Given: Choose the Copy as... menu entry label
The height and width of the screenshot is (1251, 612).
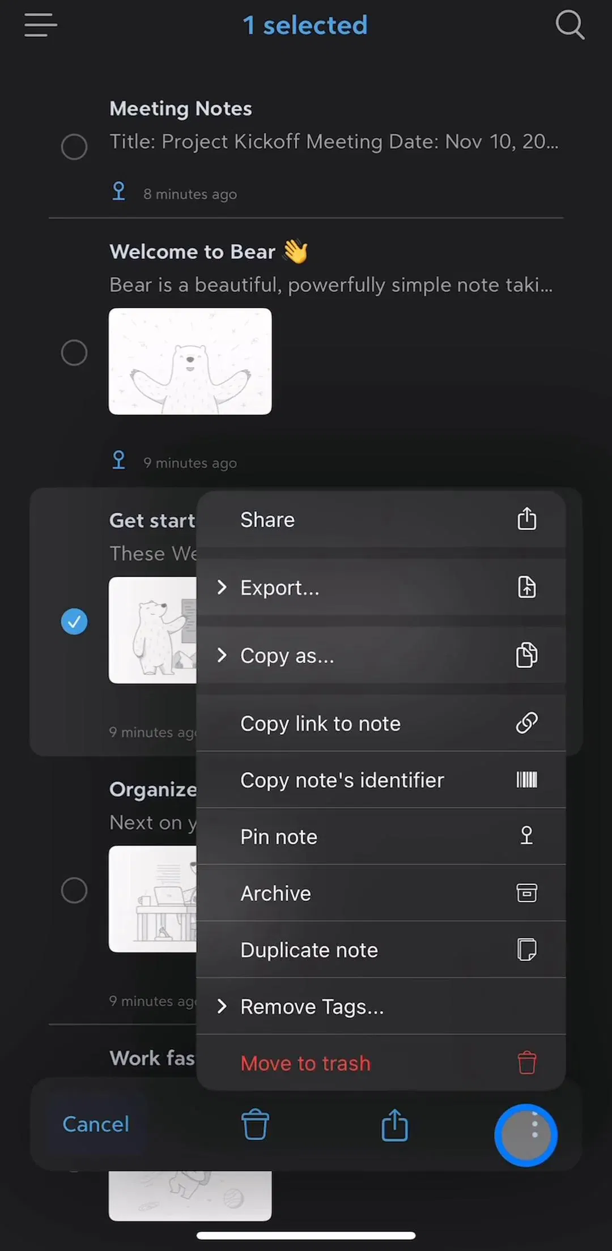Looking at the screenshot, I should pyautogui.click(x=287, y=656).
